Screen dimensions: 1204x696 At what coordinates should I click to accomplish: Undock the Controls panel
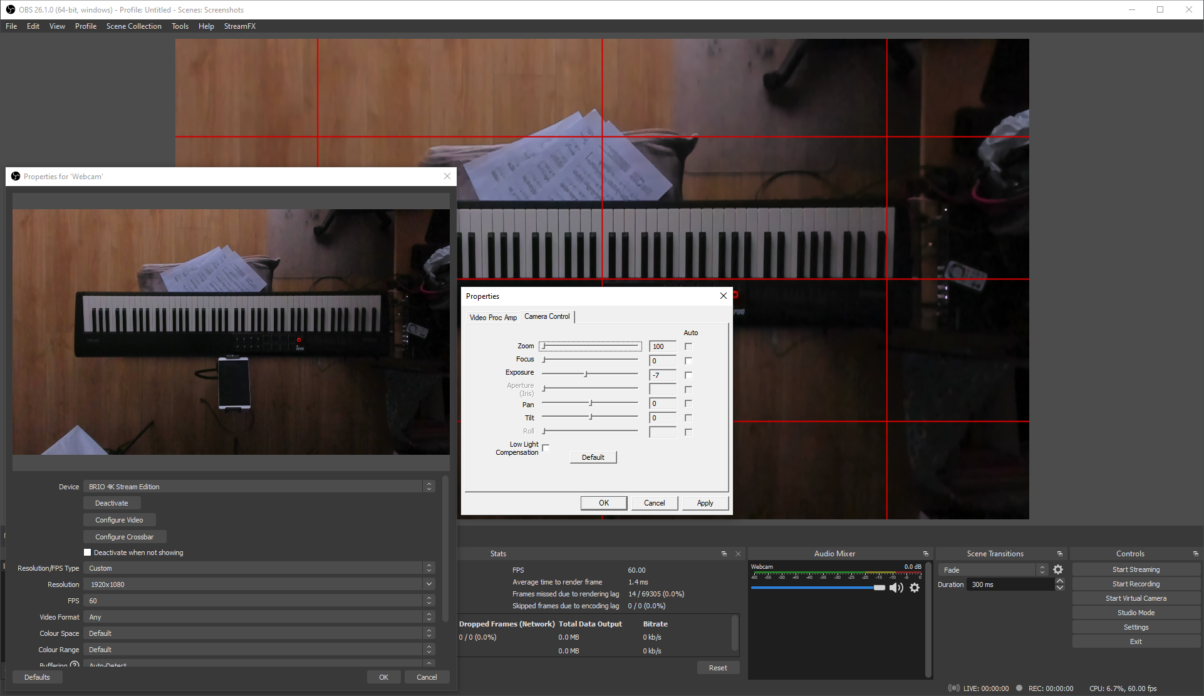pos(1195,554)
